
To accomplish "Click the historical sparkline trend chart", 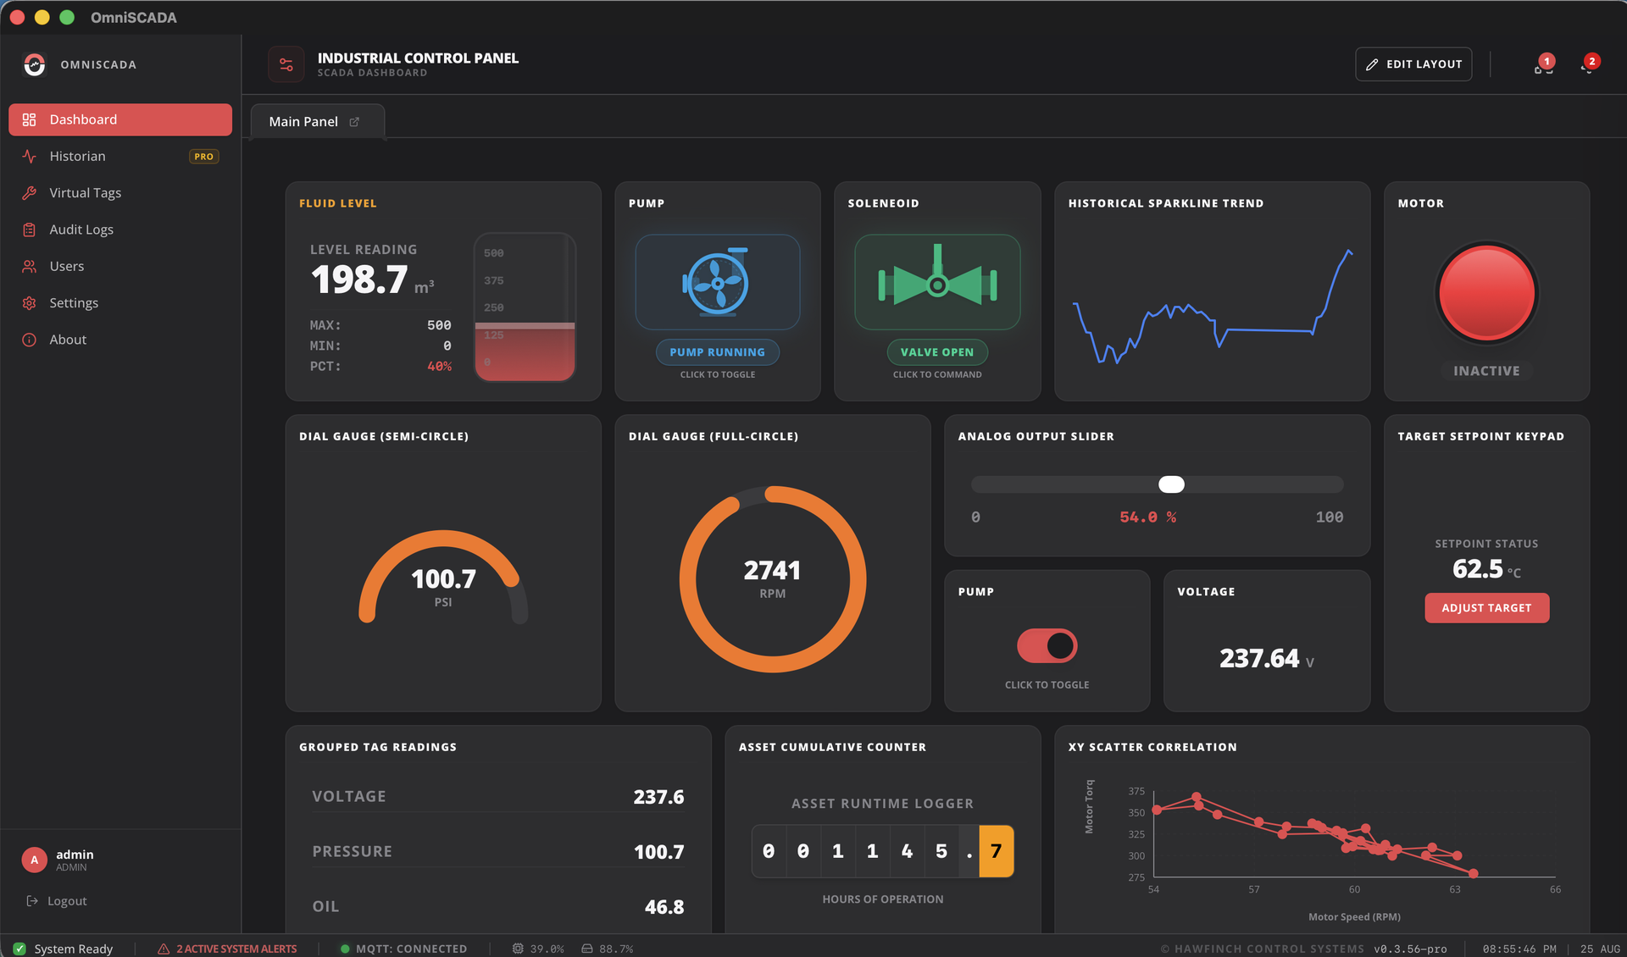I will [x=1212, y=306].
